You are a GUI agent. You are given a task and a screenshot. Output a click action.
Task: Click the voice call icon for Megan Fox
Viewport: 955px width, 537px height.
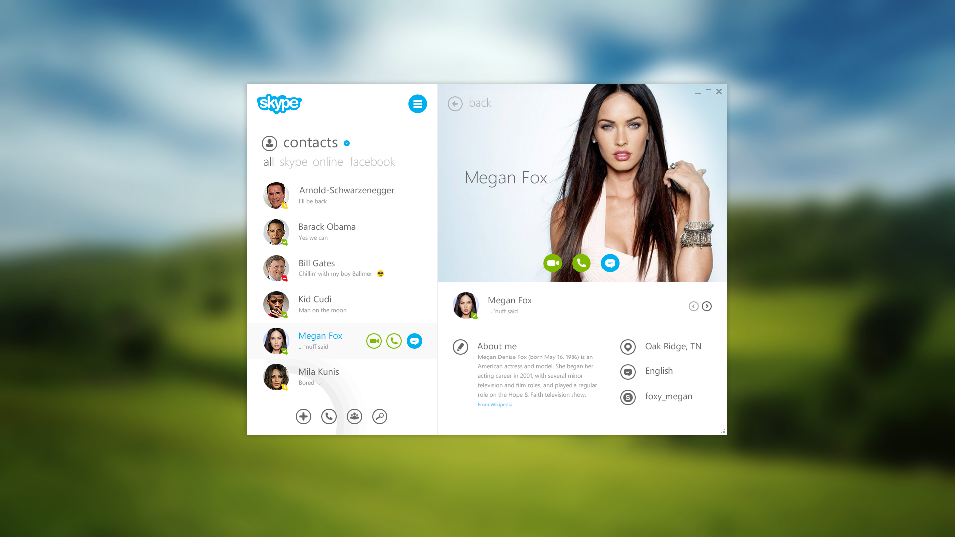(x=394, y=340)
